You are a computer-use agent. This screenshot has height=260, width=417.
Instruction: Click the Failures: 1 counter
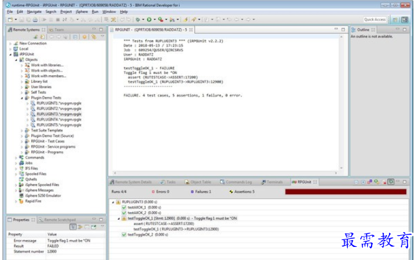201,192
